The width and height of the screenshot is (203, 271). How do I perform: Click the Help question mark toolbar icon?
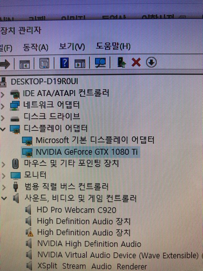coord(65,63)
